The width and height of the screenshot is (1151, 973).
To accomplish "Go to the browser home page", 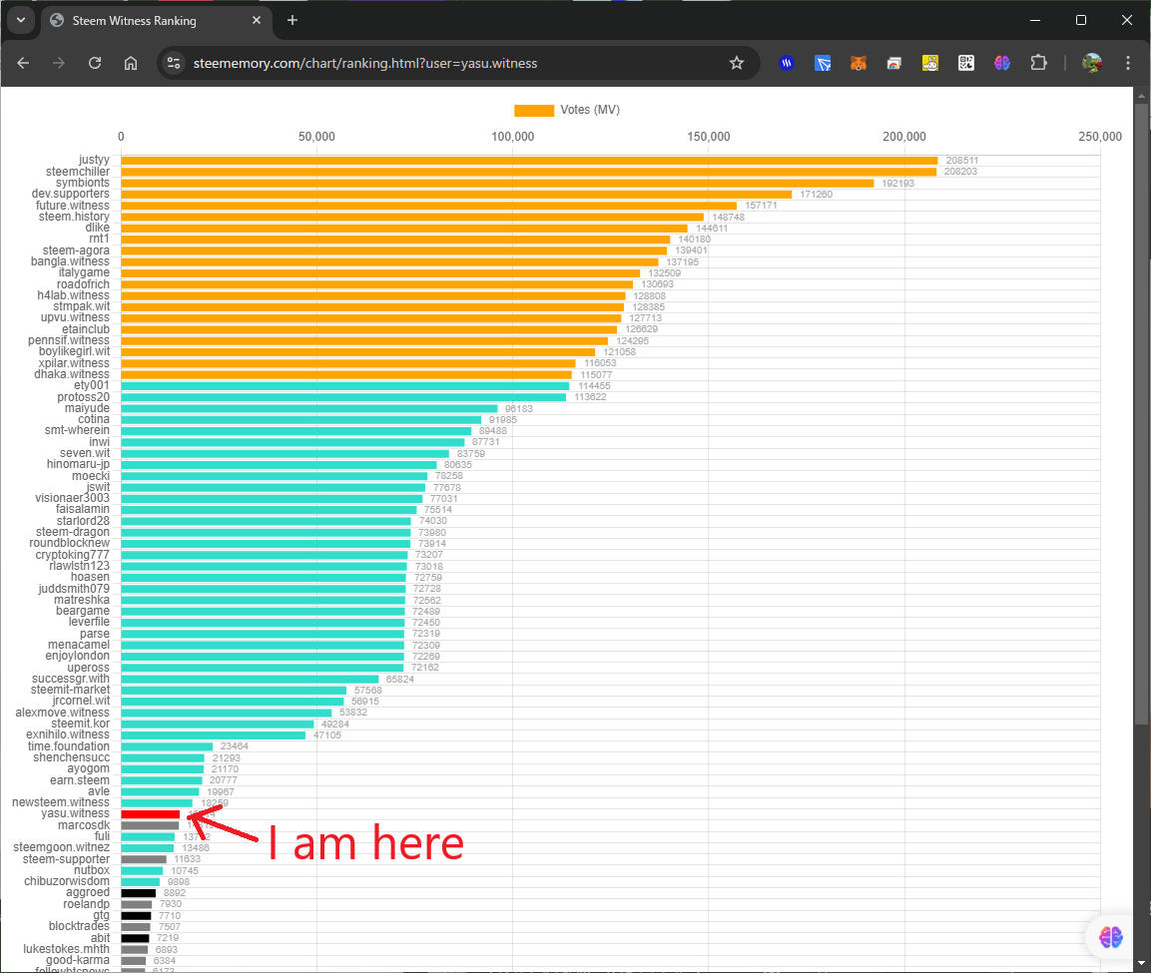I will tap(131, 63).
